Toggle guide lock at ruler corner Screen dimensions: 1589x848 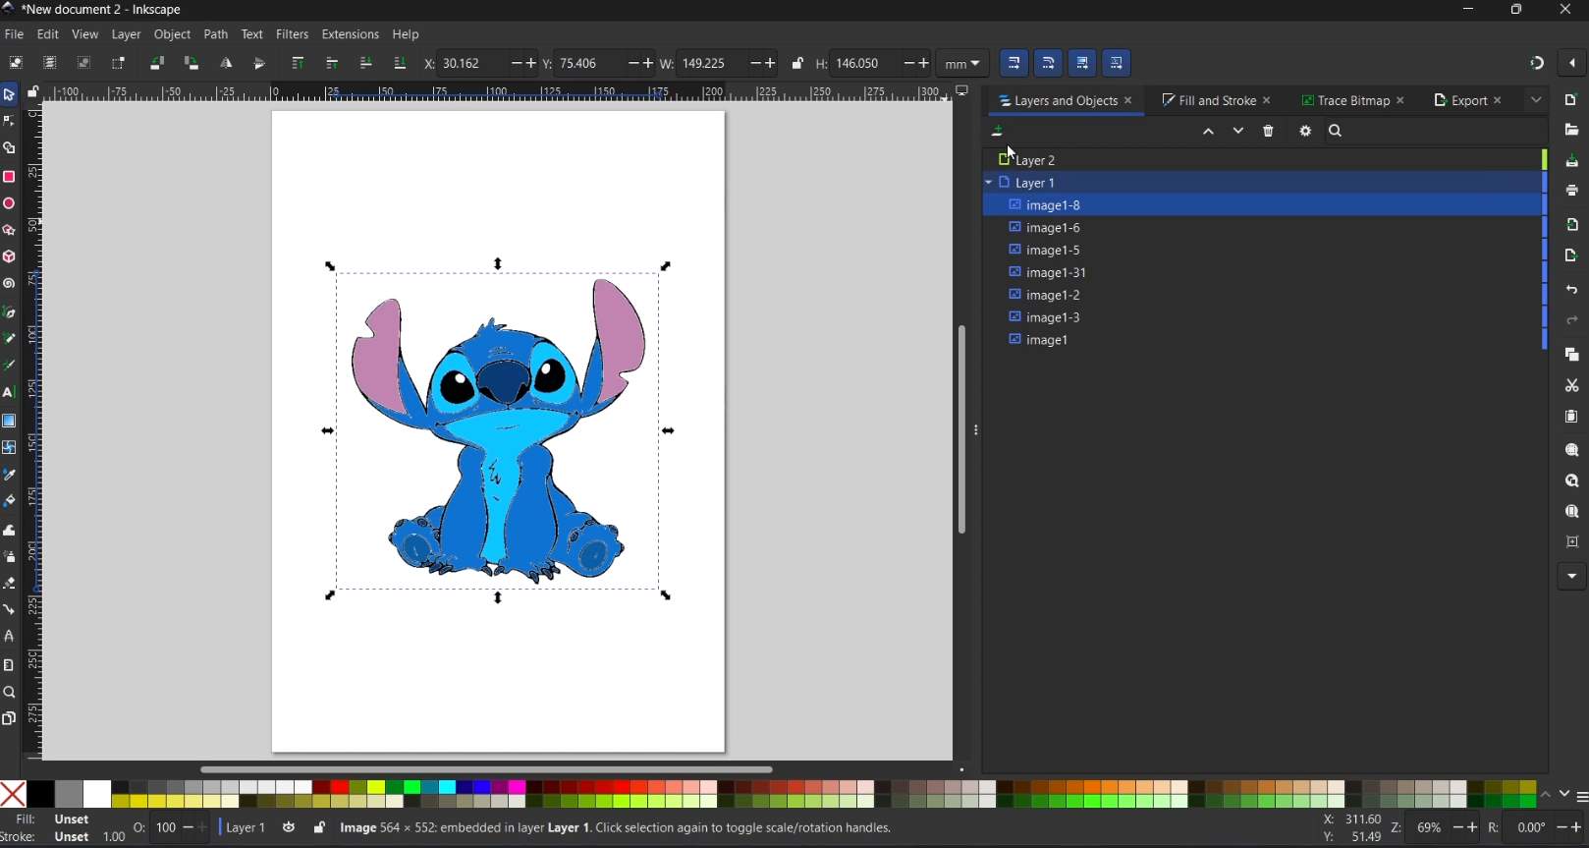pyautogui.click(x=33, y=92)
